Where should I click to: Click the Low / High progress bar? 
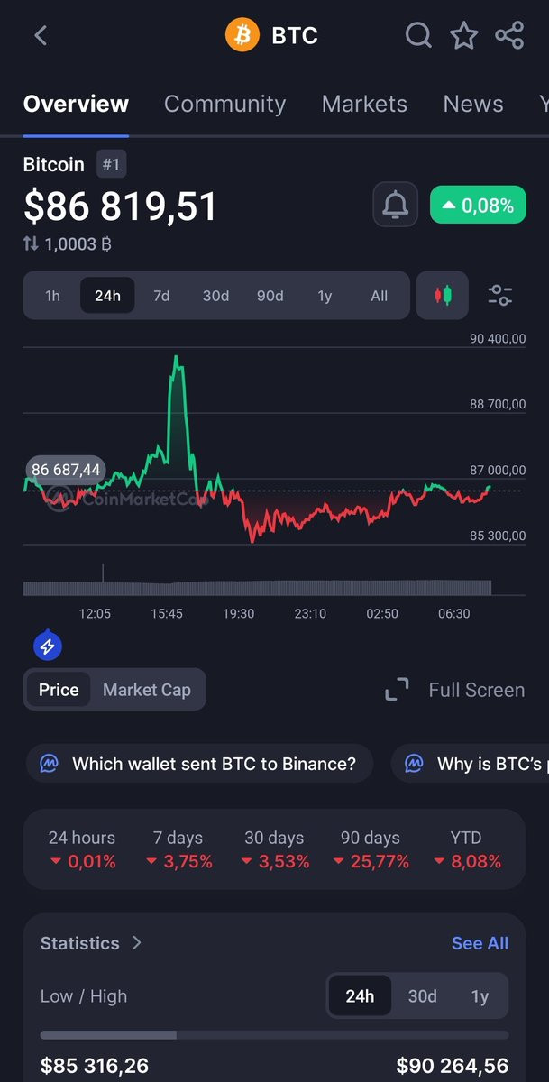[274, 1035]
